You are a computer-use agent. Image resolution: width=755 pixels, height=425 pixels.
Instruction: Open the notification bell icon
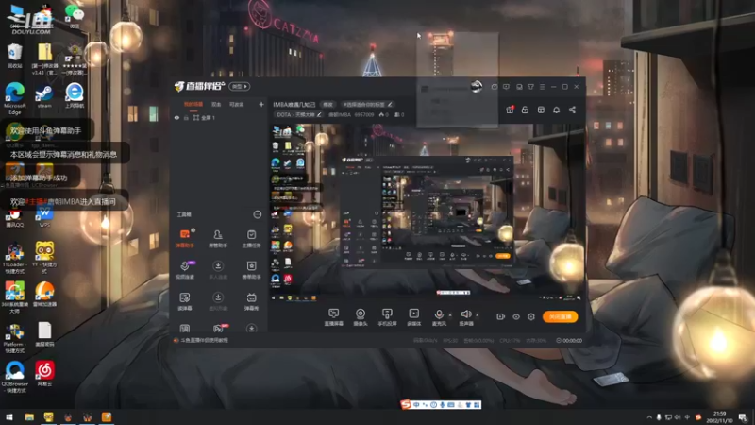pyautogui.click(x=556, y=110)
